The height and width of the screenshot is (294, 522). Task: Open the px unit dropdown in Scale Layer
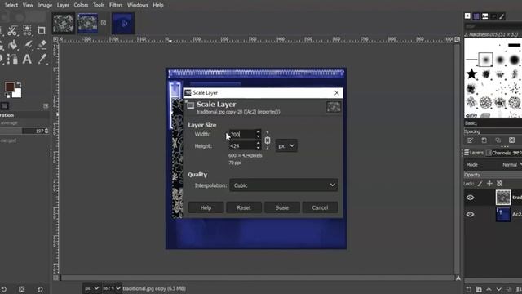tap(286, 145)
